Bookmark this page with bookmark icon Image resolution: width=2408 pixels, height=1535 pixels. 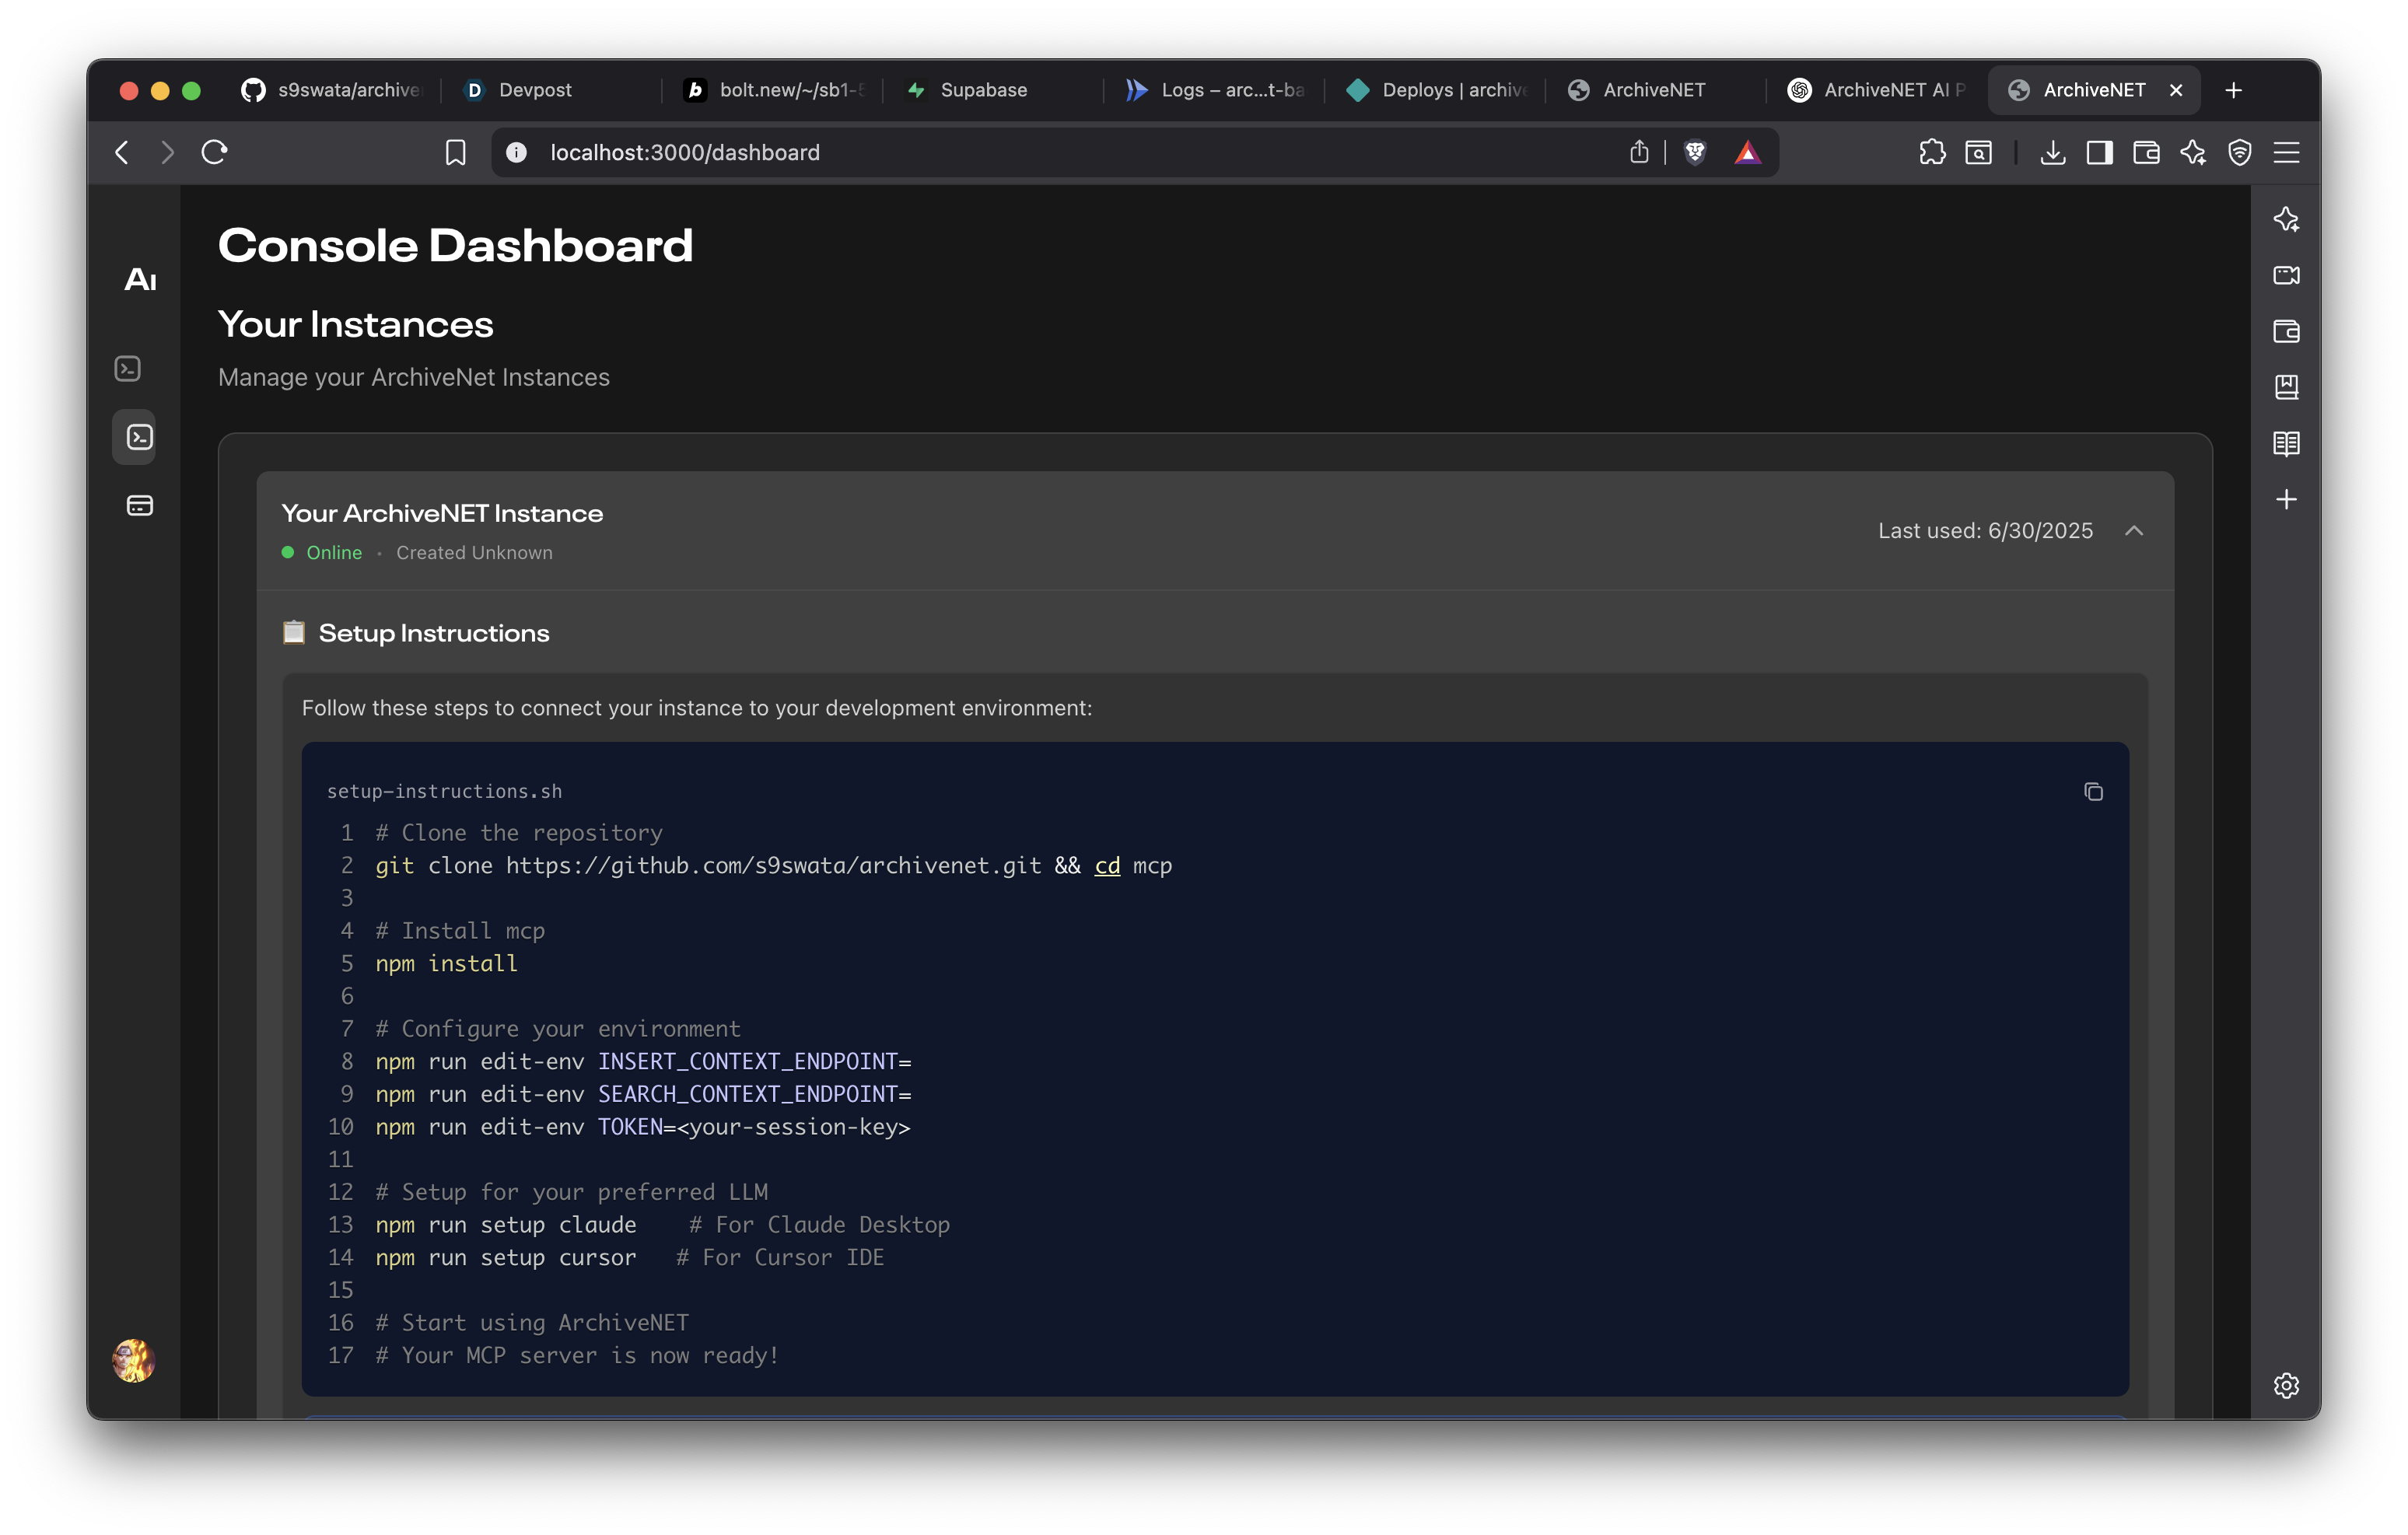[455, 152]
